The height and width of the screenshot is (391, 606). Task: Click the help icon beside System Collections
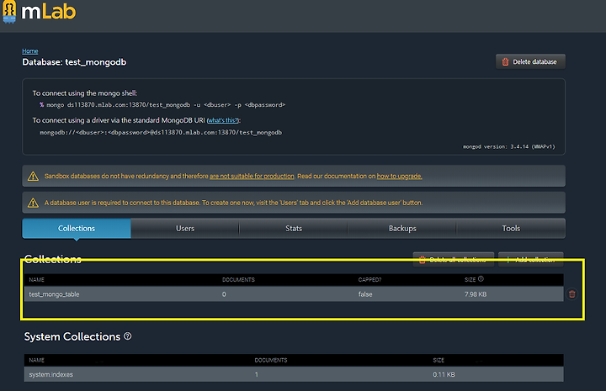coord(128,336)
